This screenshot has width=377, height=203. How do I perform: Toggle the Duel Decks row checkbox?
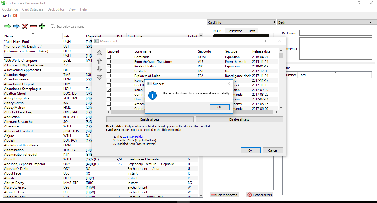pos(109,85)
